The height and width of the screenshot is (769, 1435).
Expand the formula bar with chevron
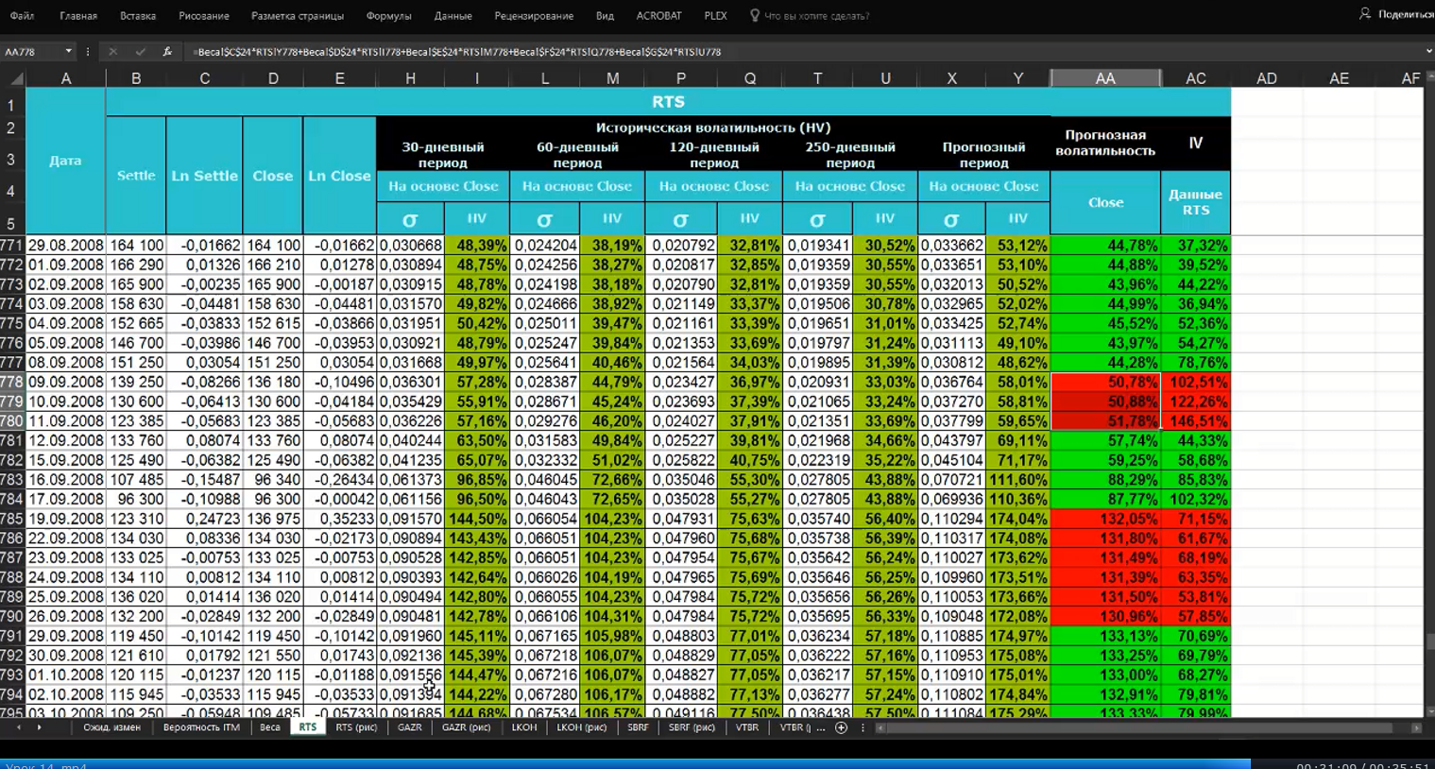point(1427,52)
